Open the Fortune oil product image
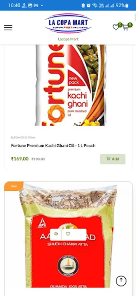The width and height of the screenshot is (136, 296). tap(70, 85)
